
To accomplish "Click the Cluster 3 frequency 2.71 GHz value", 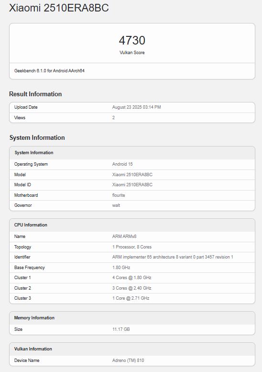I will pyautogui.click(x=131, y=298).
